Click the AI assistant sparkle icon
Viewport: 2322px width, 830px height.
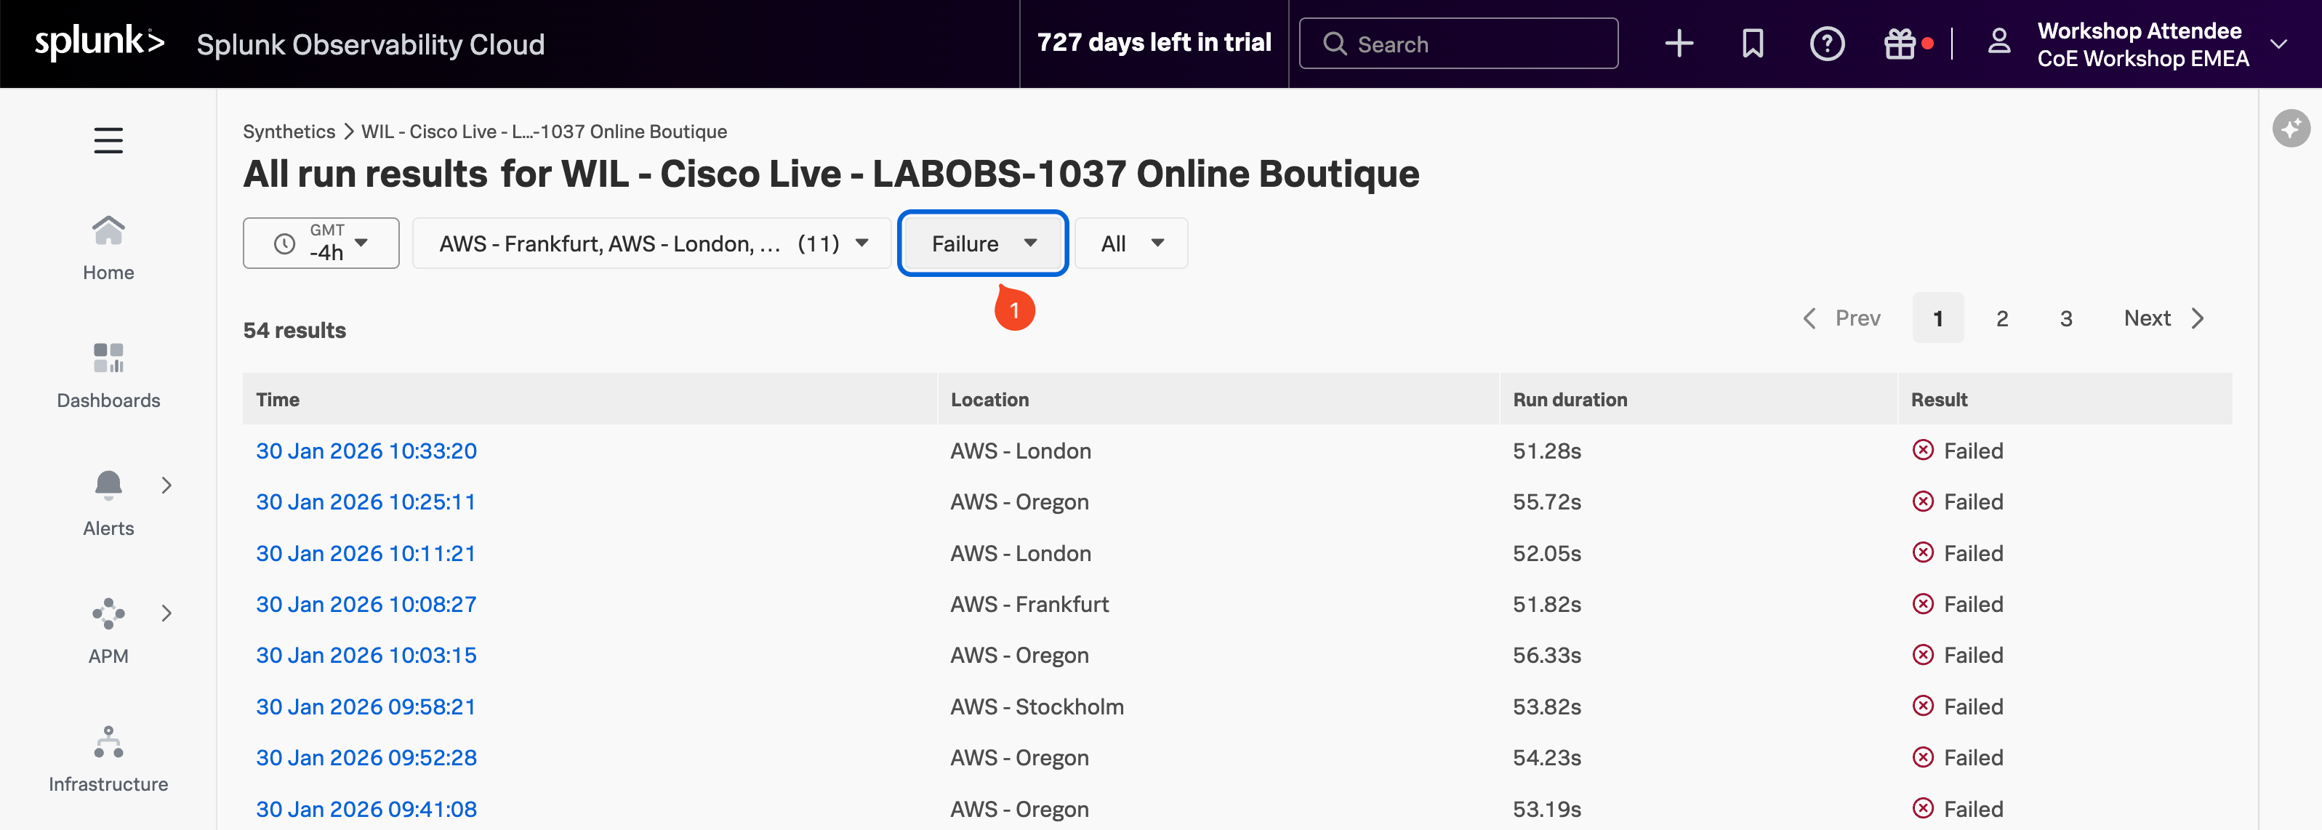2291,128
